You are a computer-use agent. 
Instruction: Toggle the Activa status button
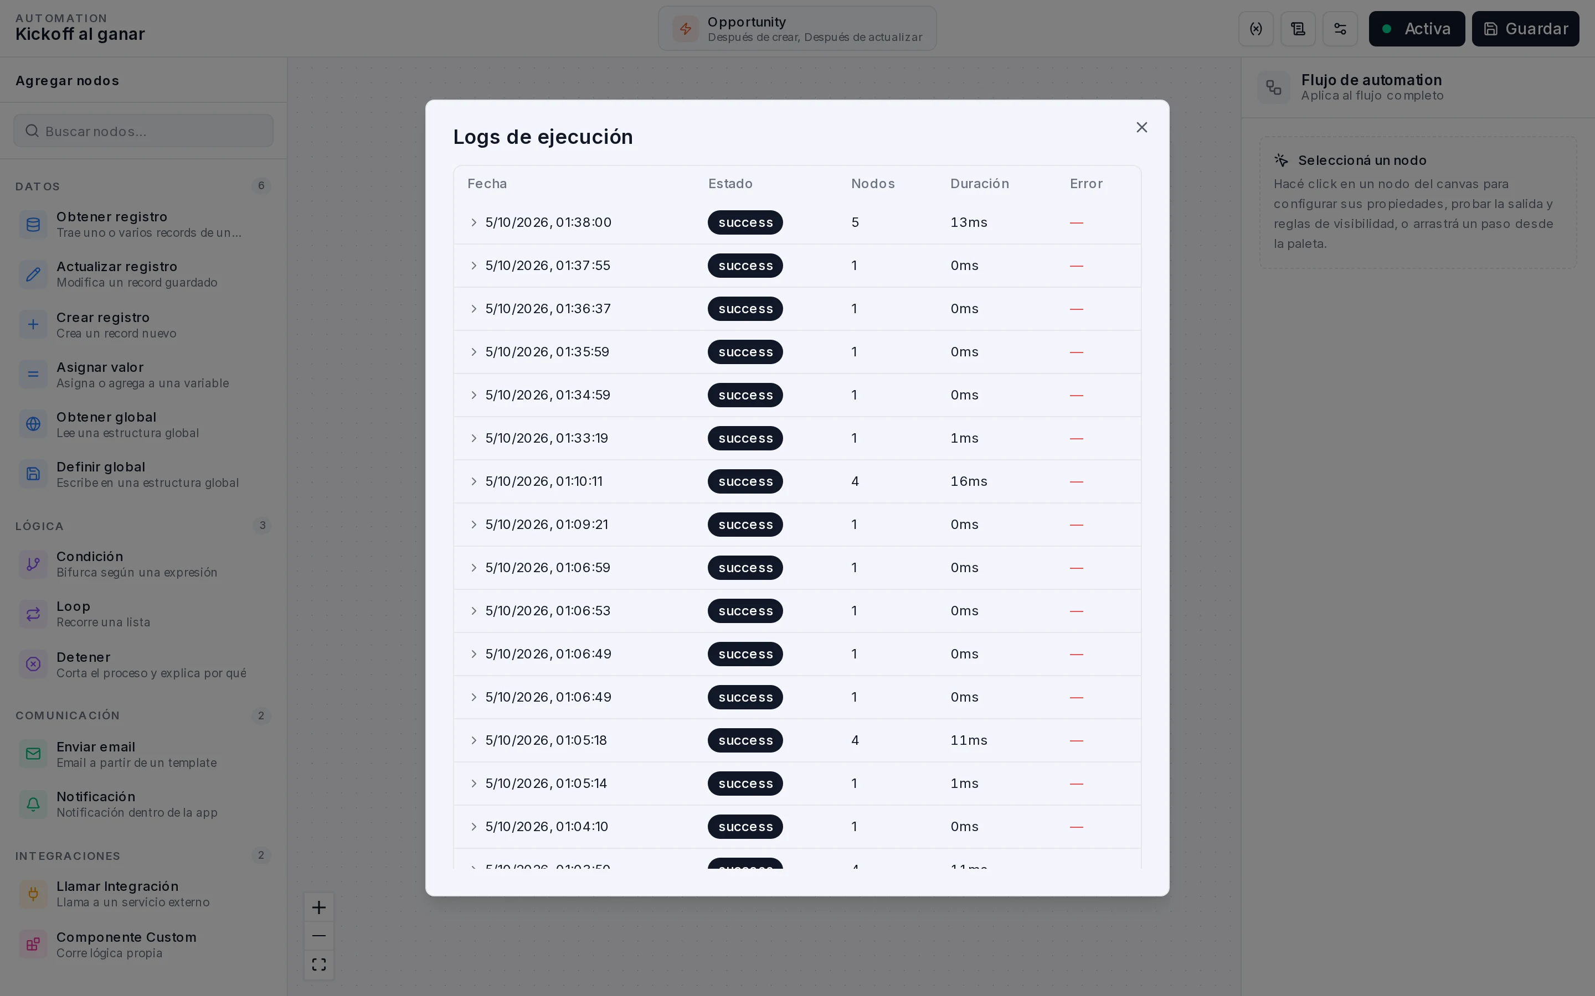click(1416, 29)
